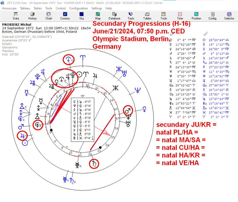Click the aspect row with orb 0°11'
The image size is (238, 202).
(x=82, y=130)
